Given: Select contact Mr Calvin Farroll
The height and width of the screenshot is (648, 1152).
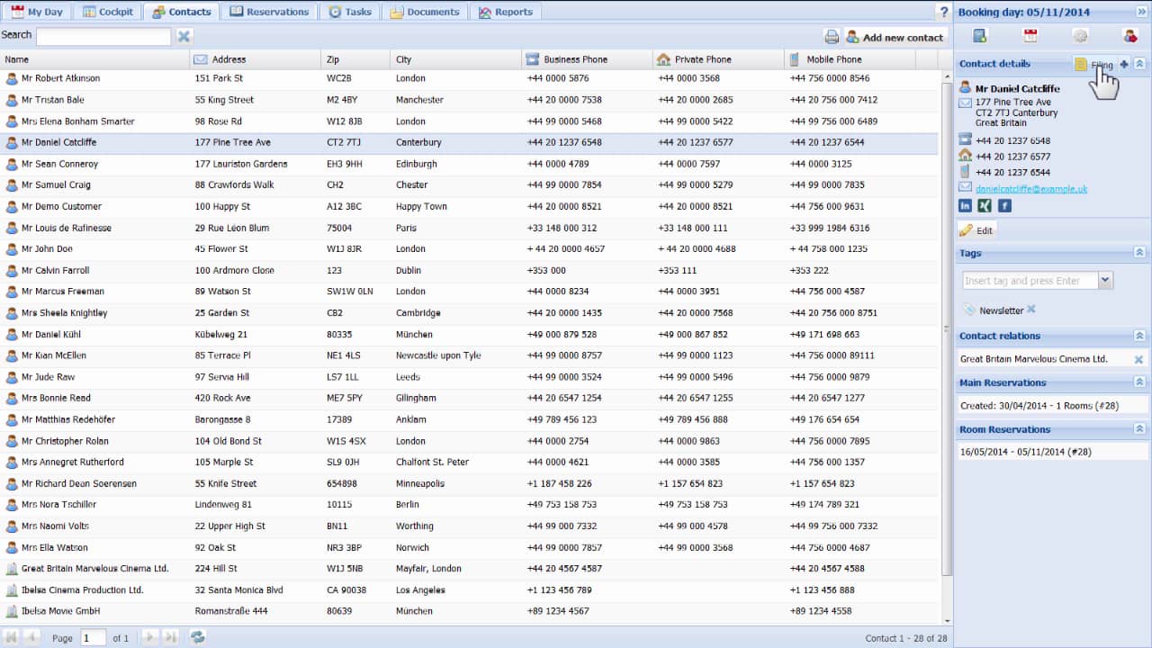Looking at the screenshot, I should tap(470, 270).
